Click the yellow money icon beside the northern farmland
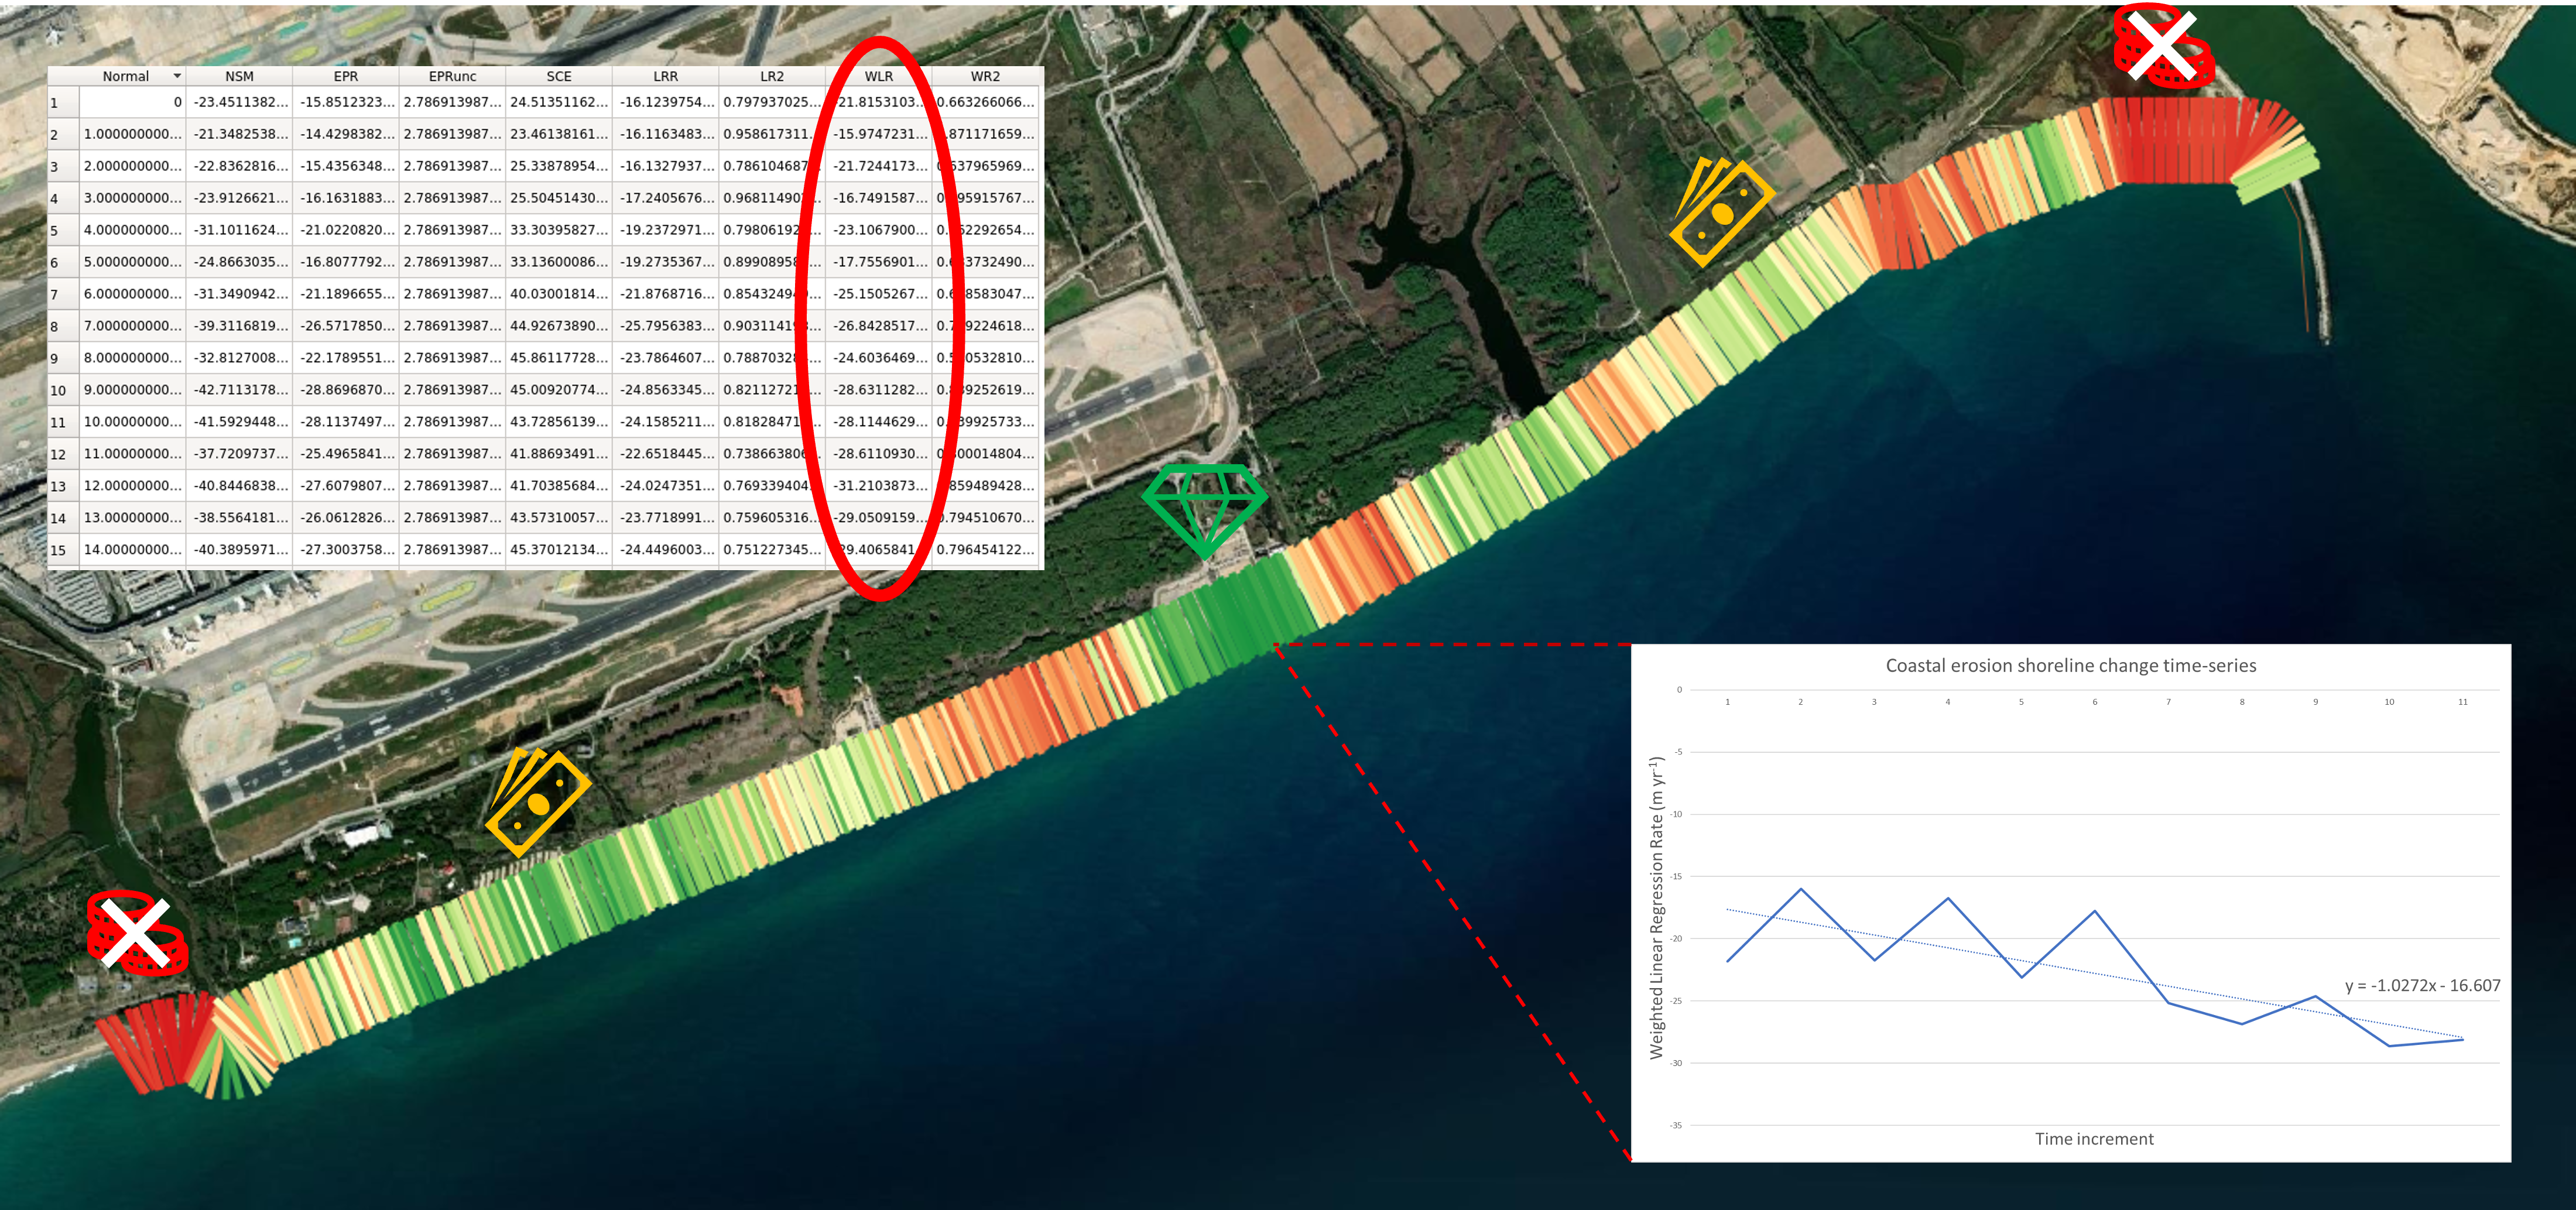2576x1210 pixels. (x=1722, y=212)
